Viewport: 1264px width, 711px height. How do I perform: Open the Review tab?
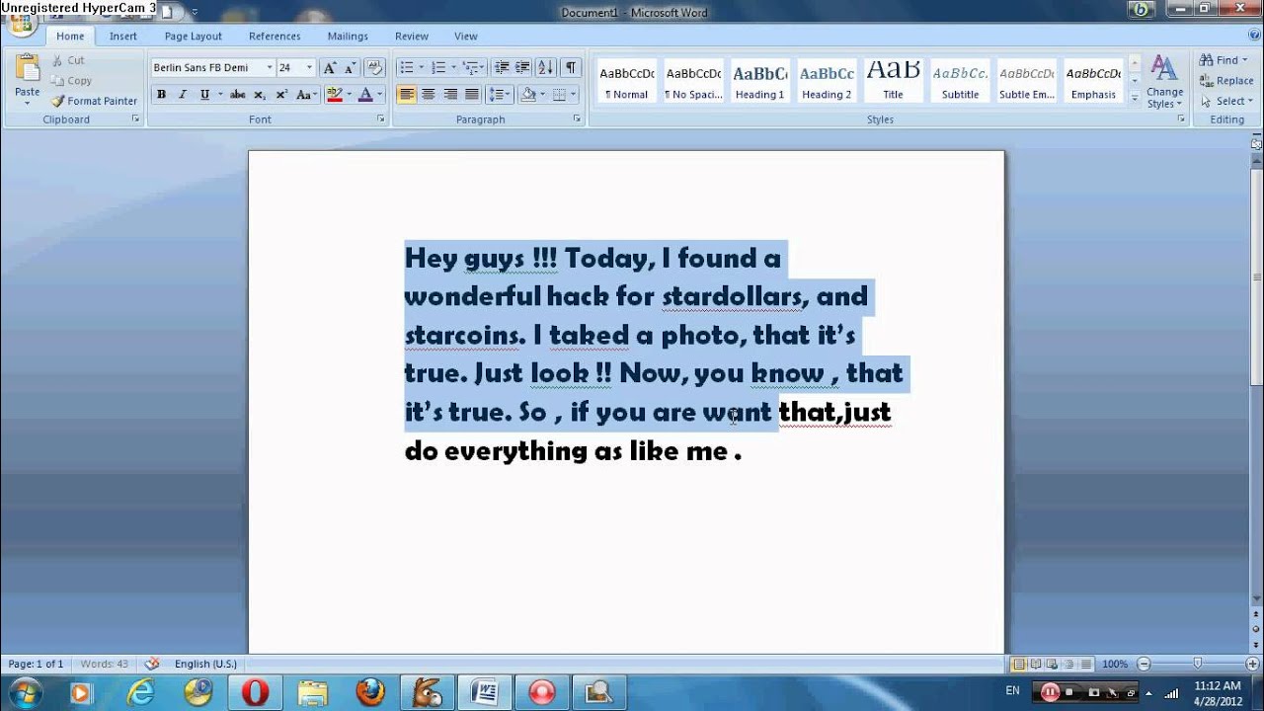(412, 36)
